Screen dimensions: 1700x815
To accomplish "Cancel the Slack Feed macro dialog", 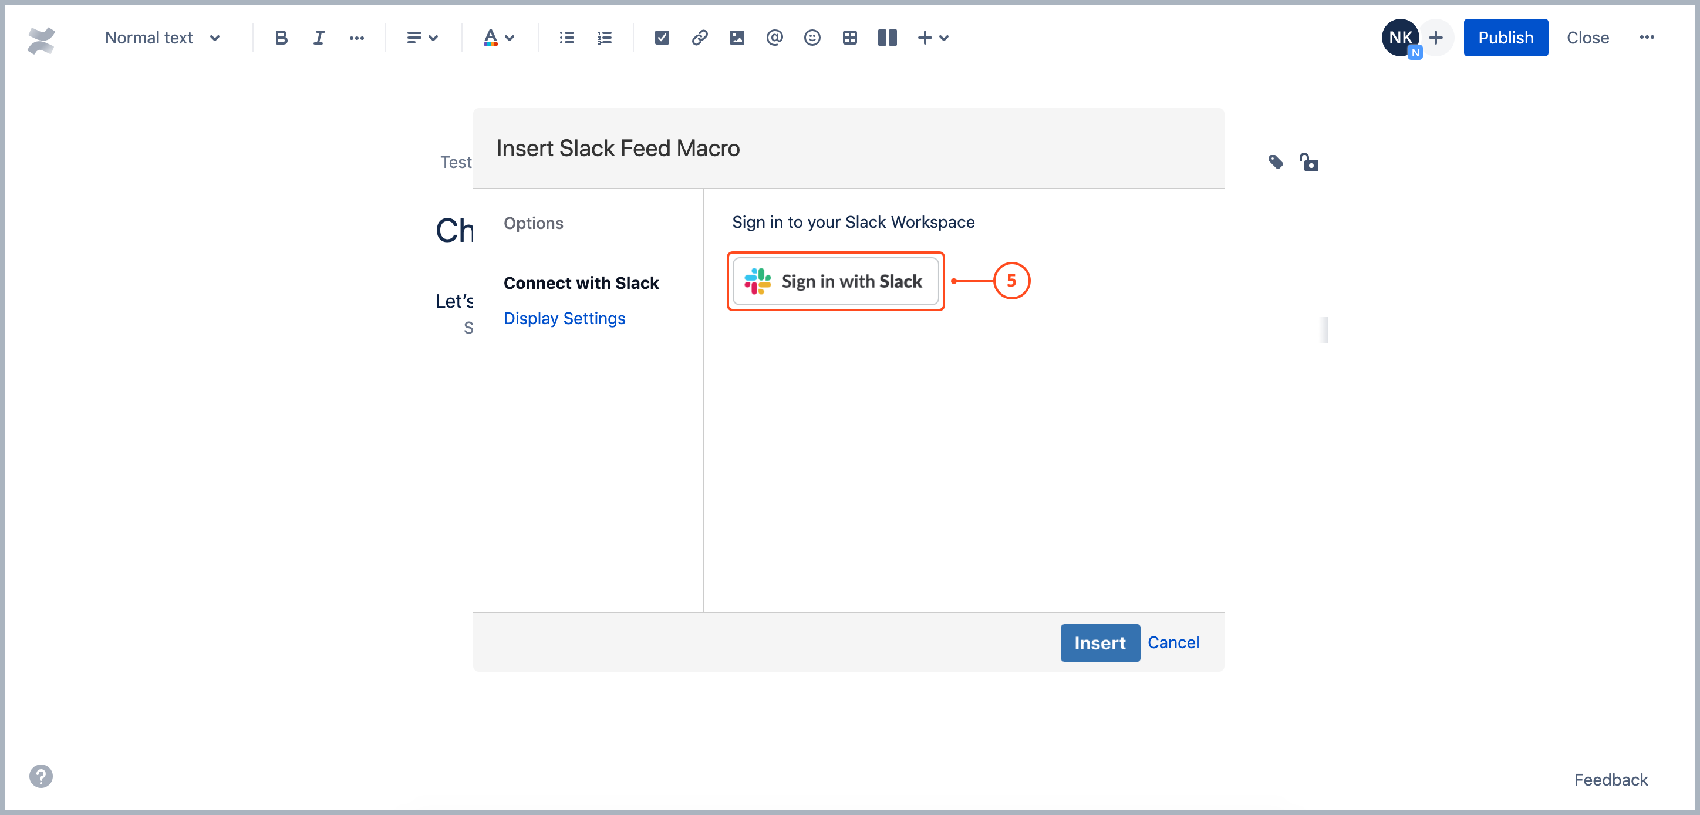I will [1173, 642].
